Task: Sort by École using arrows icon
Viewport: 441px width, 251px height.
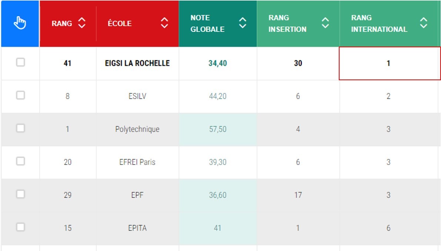Action: coord(164,23)
